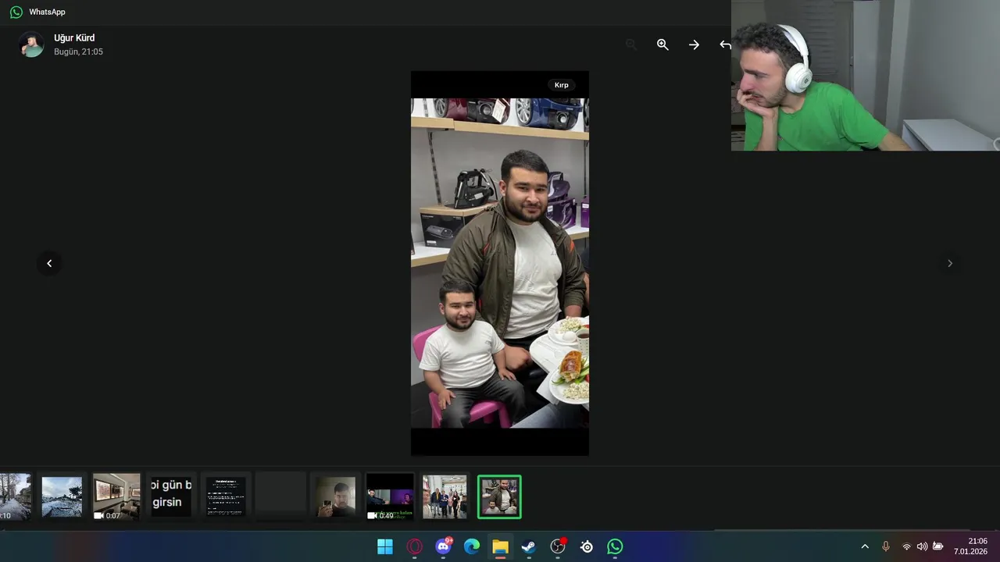
Task: Open the volume speaker control
Action: pos(922,546)
